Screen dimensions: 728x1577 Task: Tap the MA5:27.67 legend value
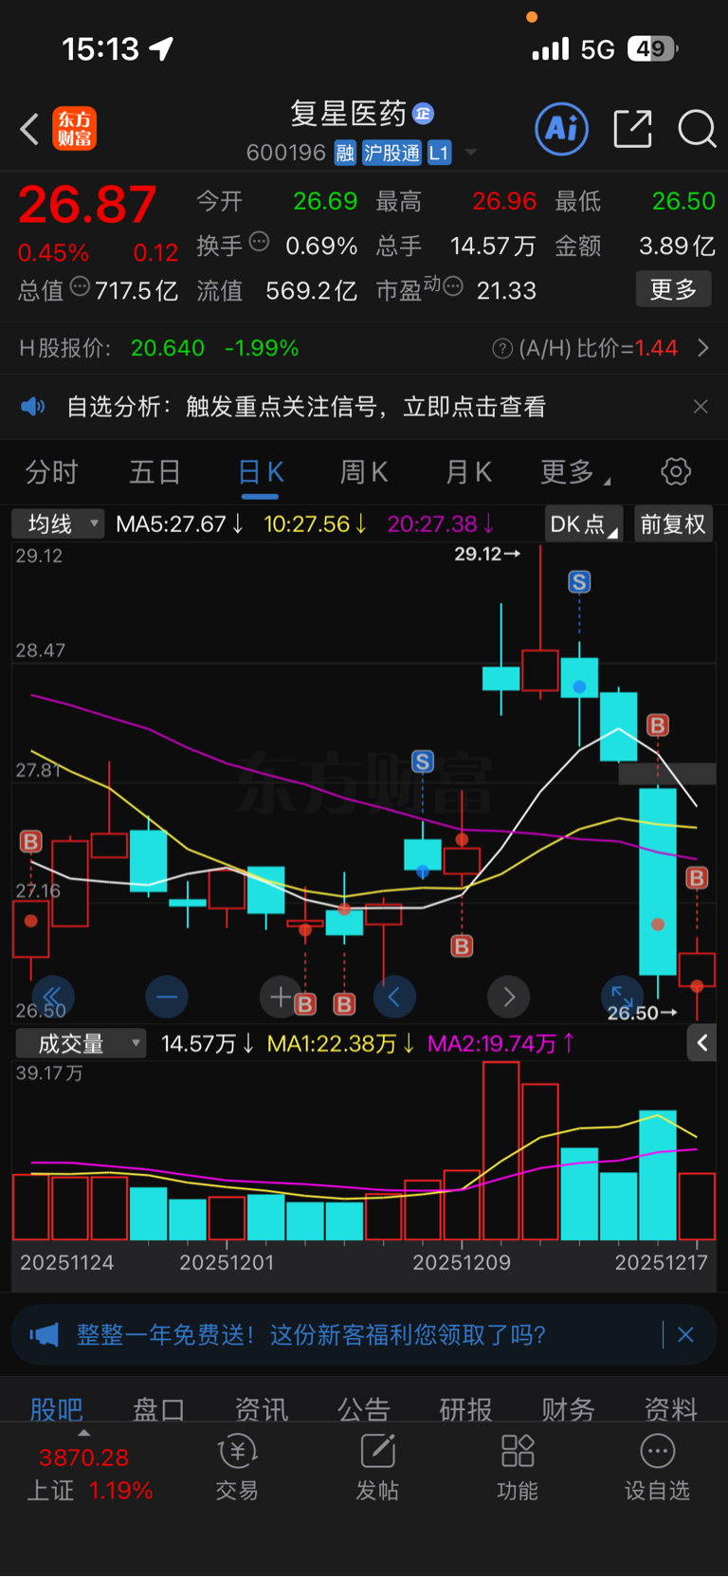[179, 523]
